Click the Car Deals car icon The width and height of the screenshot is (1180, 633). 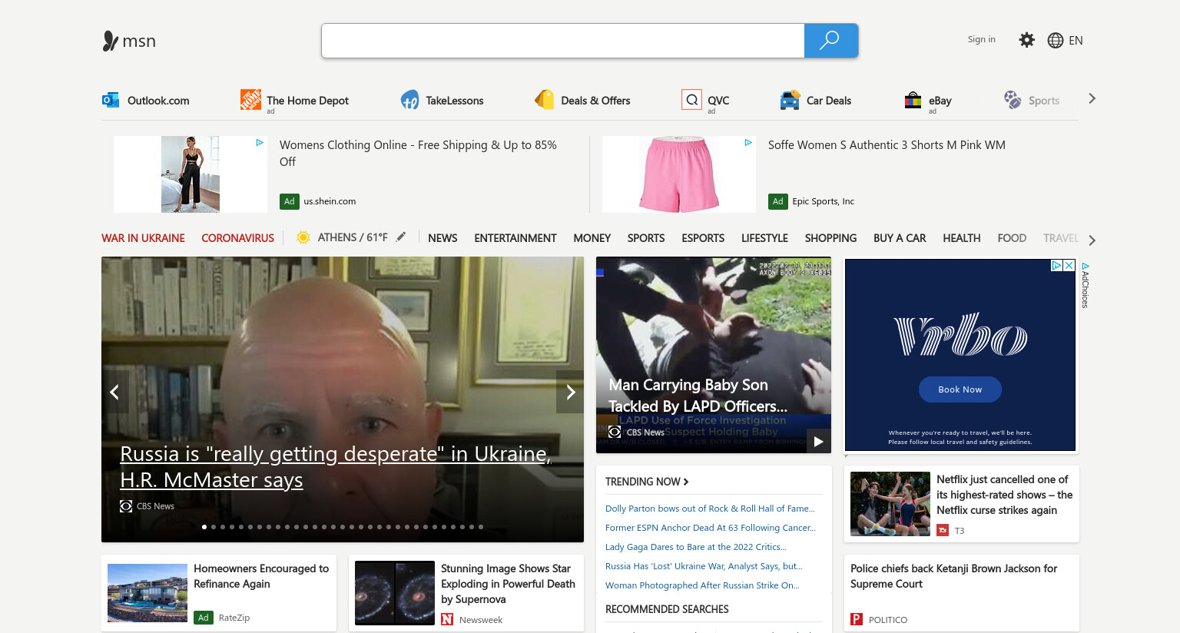click(790, 100)
